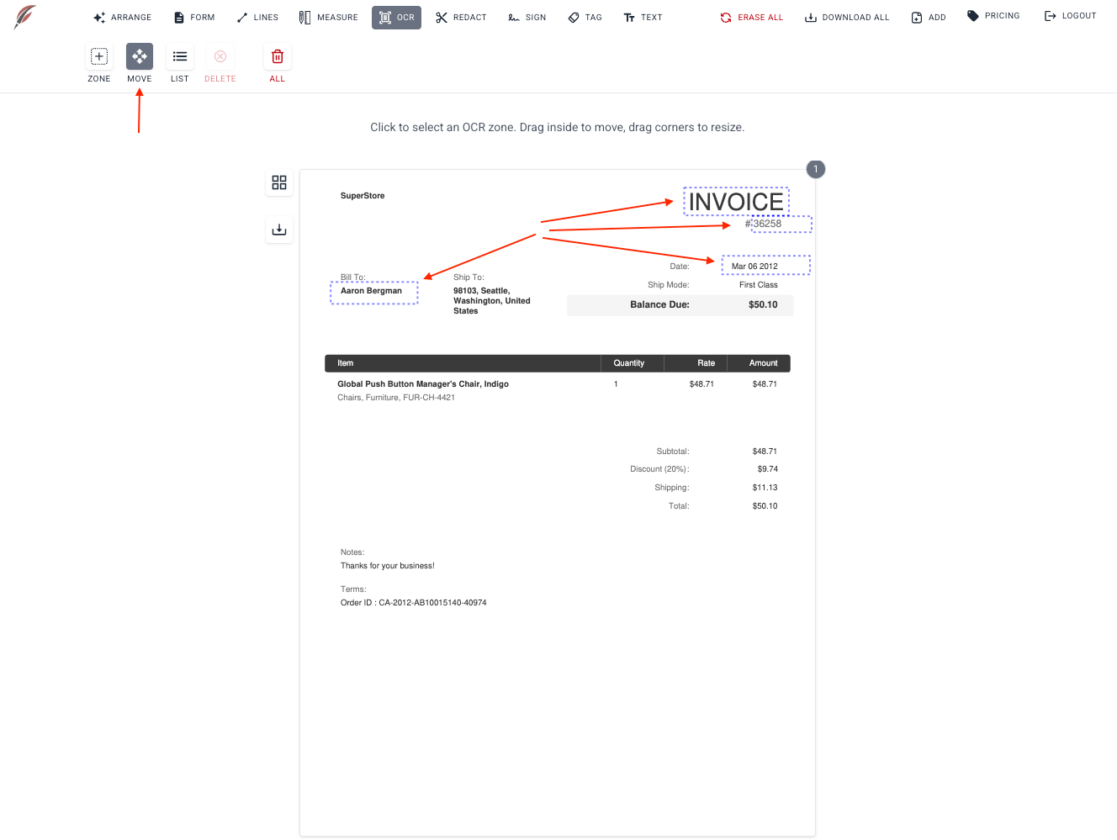Select the Aaron Bergman OCR zone

coord(374,293)
